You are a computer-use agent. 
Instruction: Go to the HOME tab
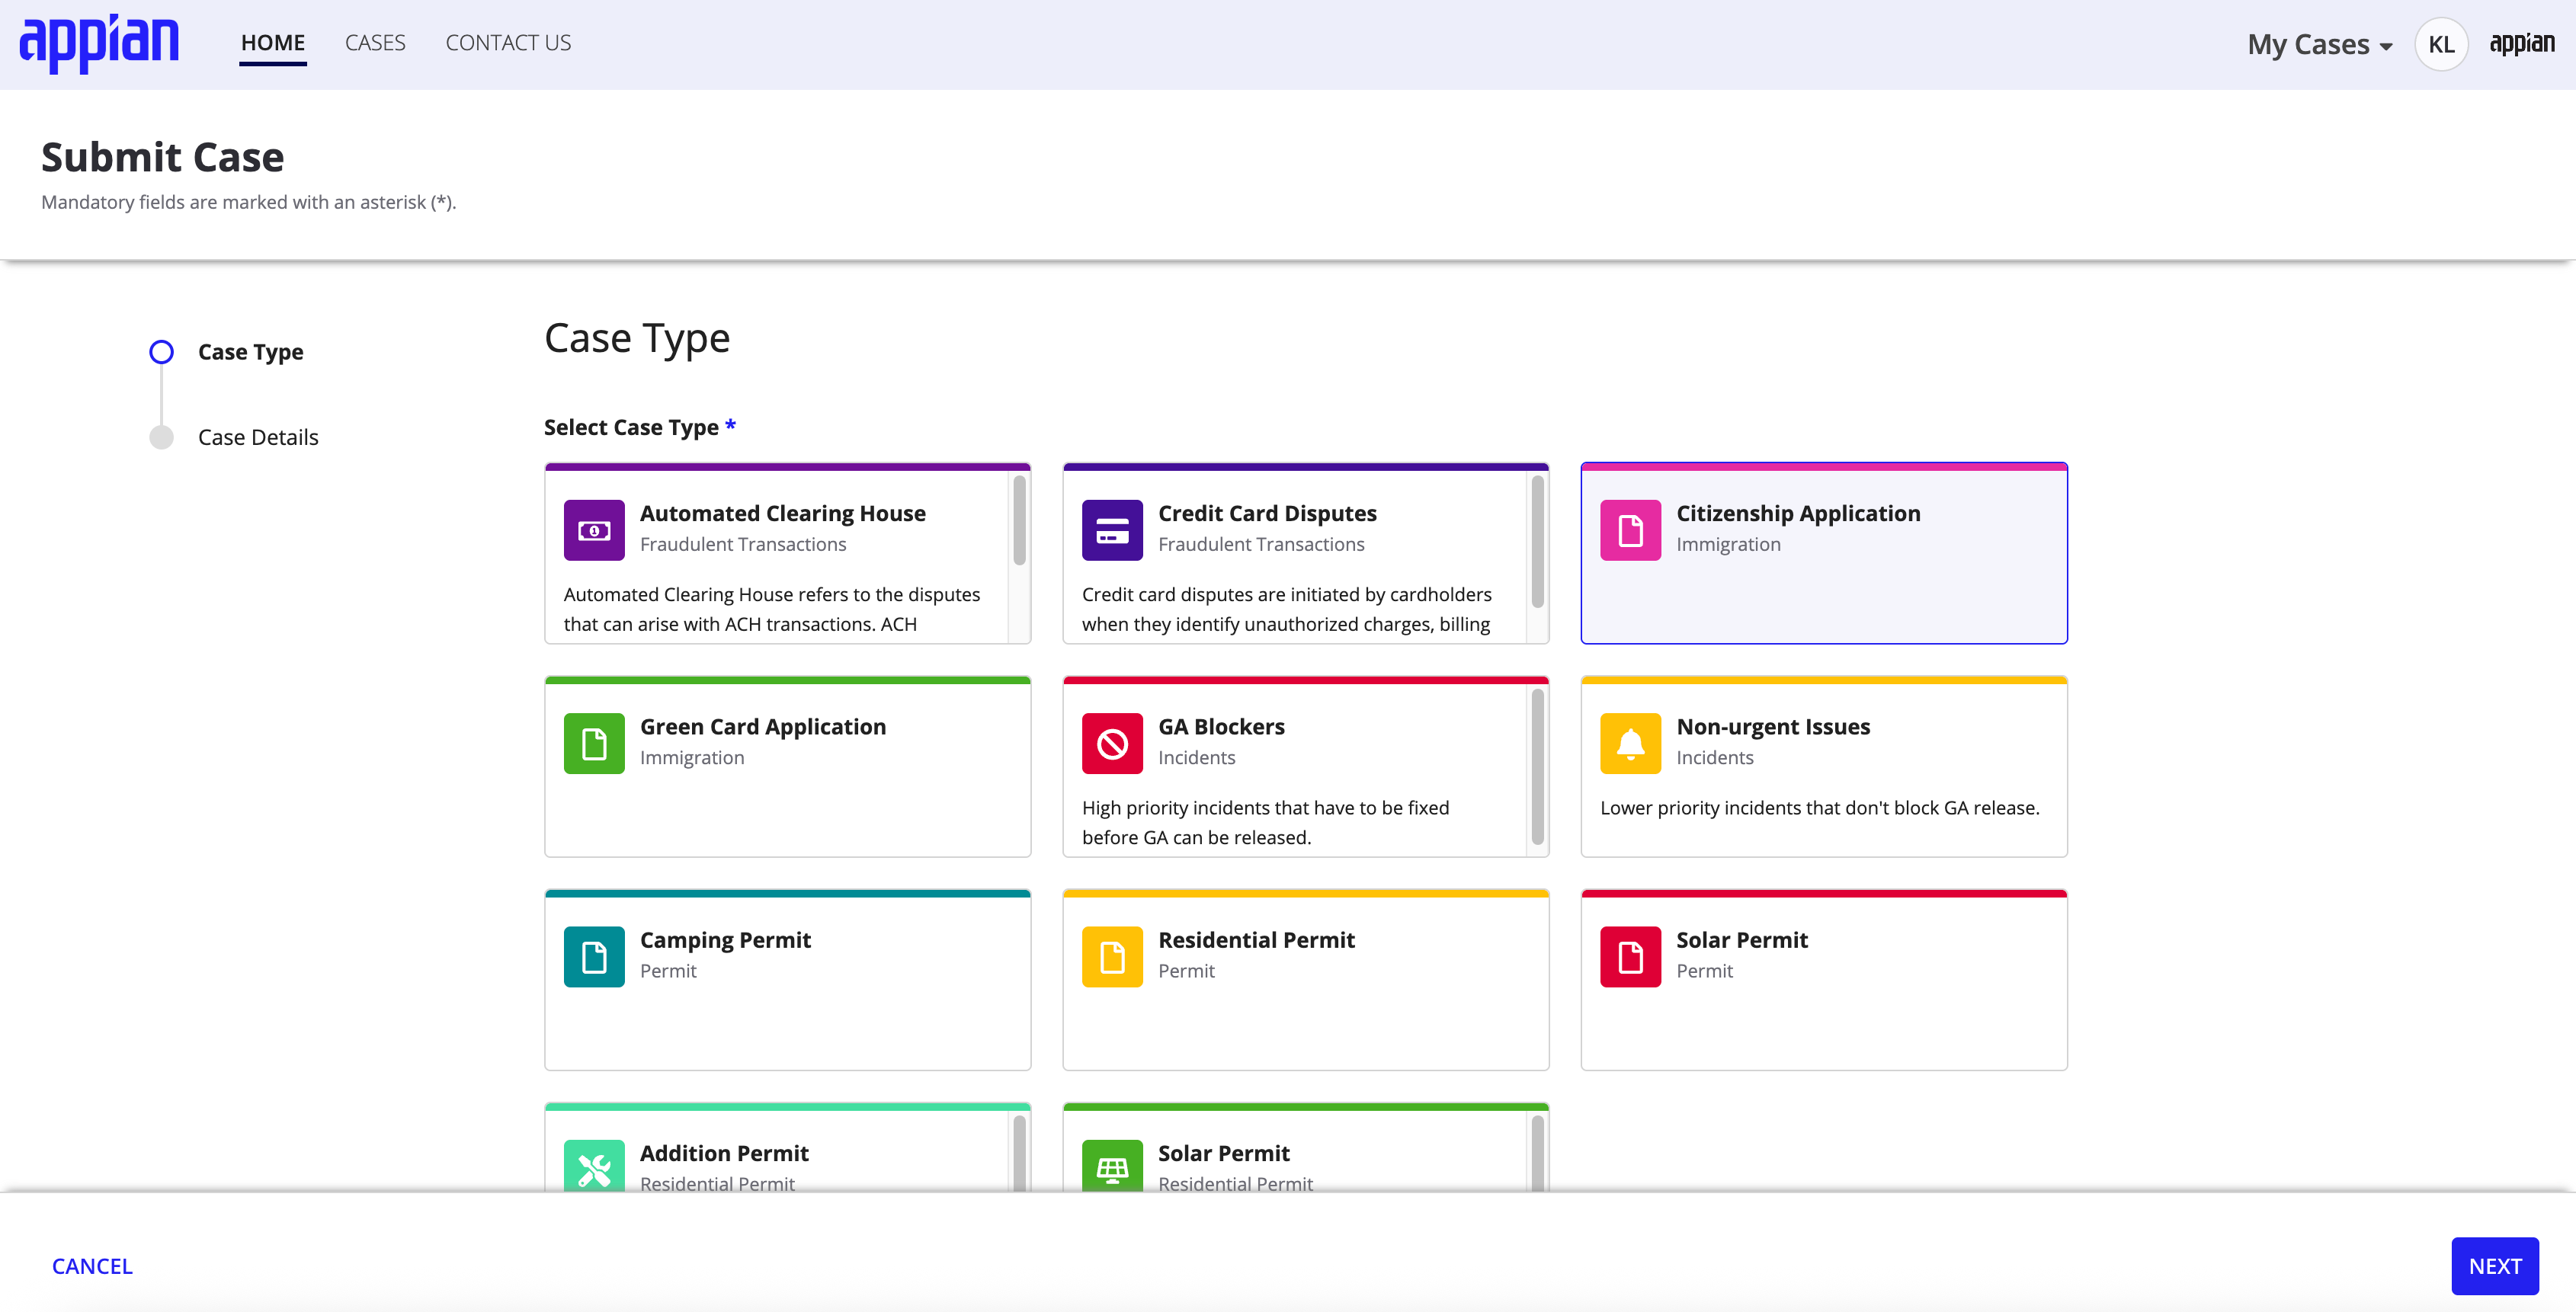click(273, 43)
